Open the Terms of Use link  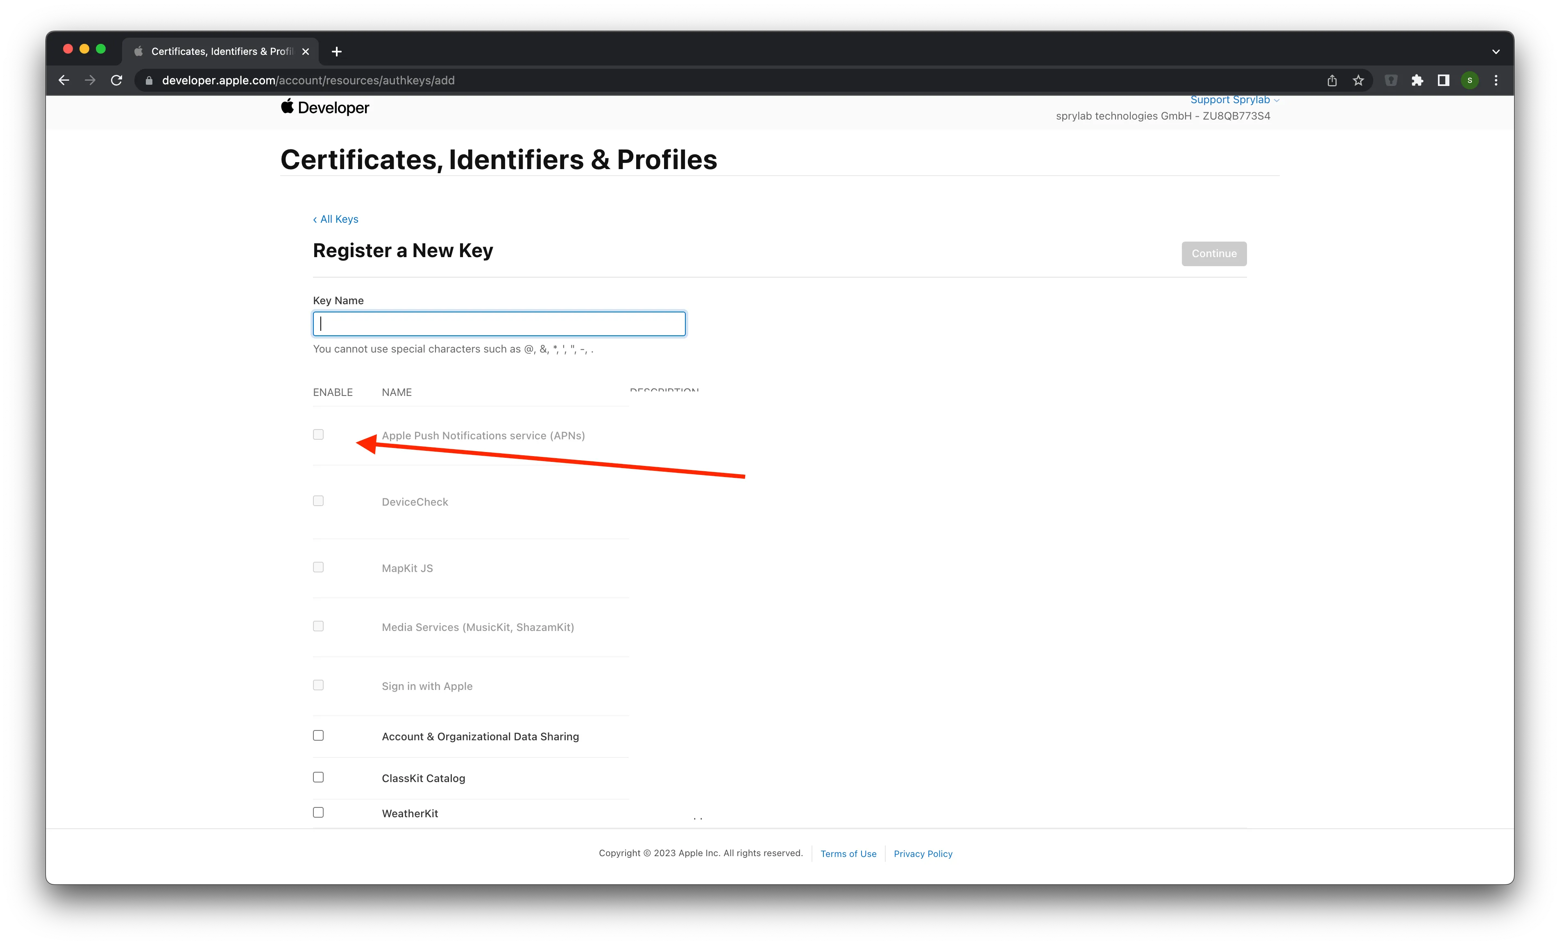tap(848, 854)
